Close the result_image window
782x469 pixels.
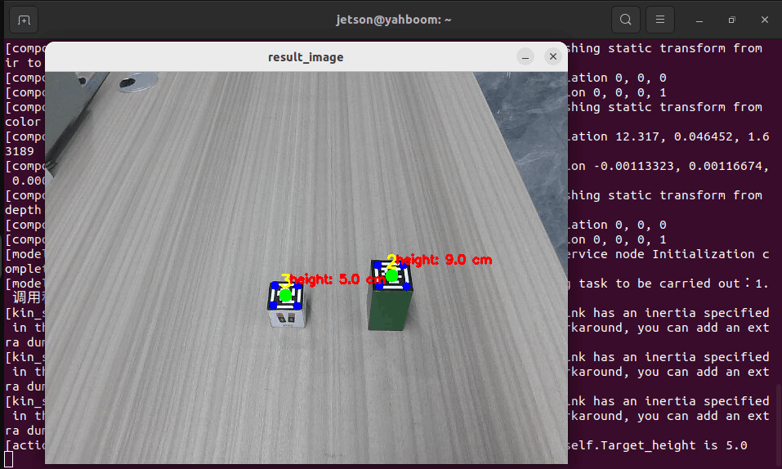click(552, 57)
